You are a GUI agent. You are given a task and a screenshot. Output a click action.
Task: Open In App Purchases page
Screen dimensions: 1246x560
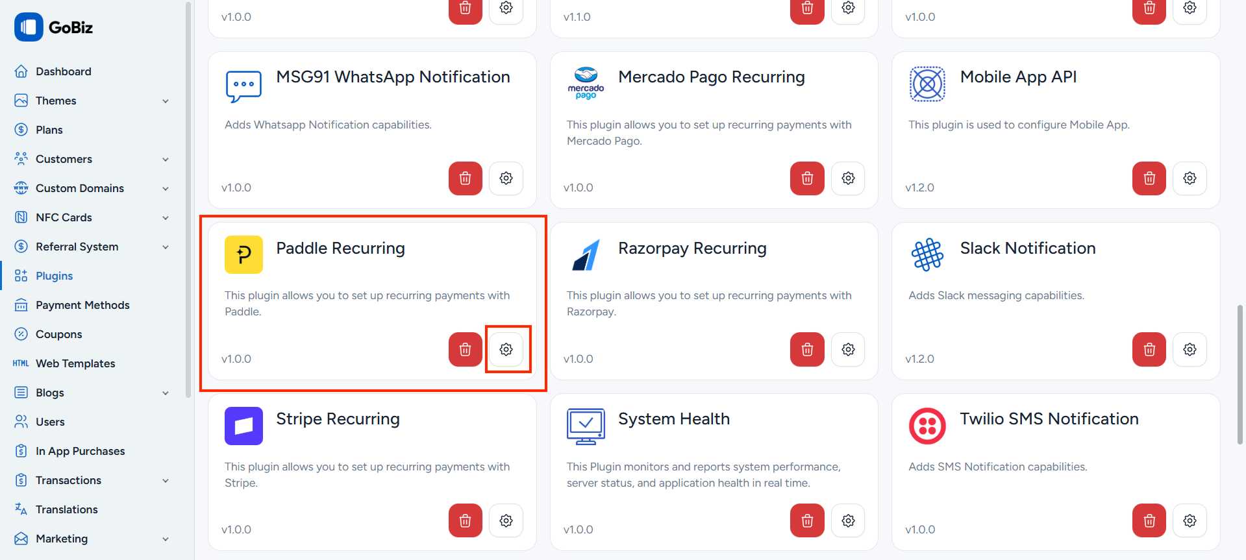click(80, 451)
